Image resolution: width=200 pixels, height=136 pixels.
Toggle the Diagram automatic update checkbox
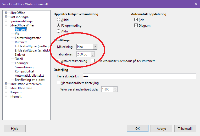(136, 25)
